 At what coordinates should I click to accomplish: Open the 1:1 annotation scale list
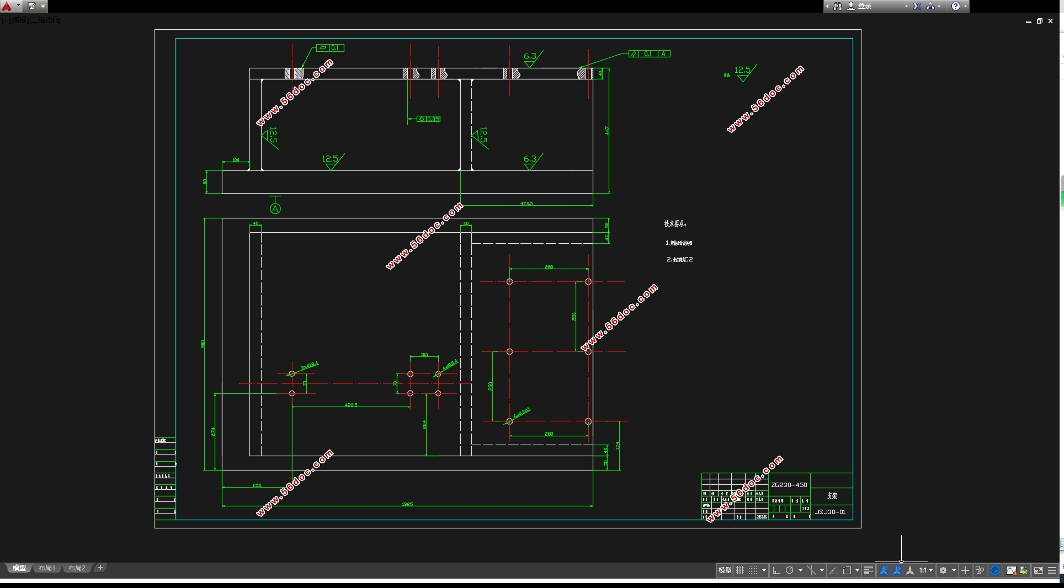[x=925, y=570]
